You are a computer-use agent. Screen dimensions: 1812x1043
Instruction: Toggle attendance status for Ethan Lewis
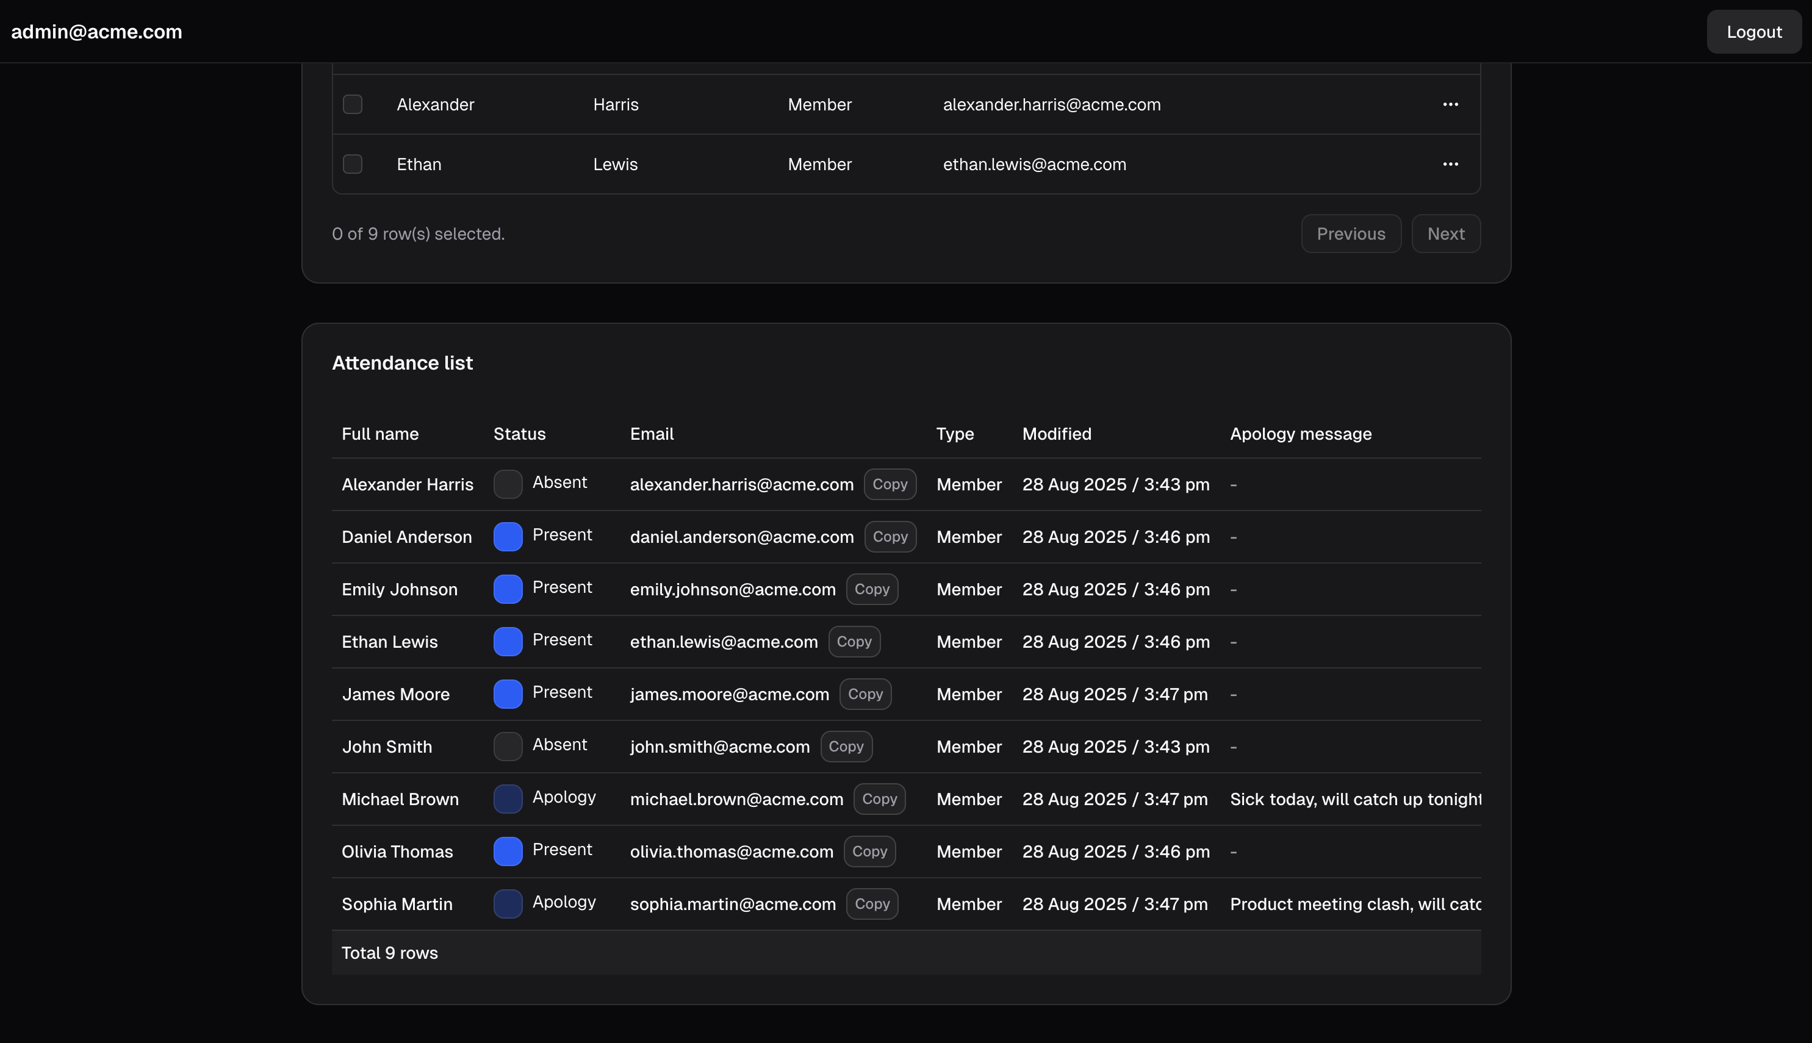[x=508, y=641]
